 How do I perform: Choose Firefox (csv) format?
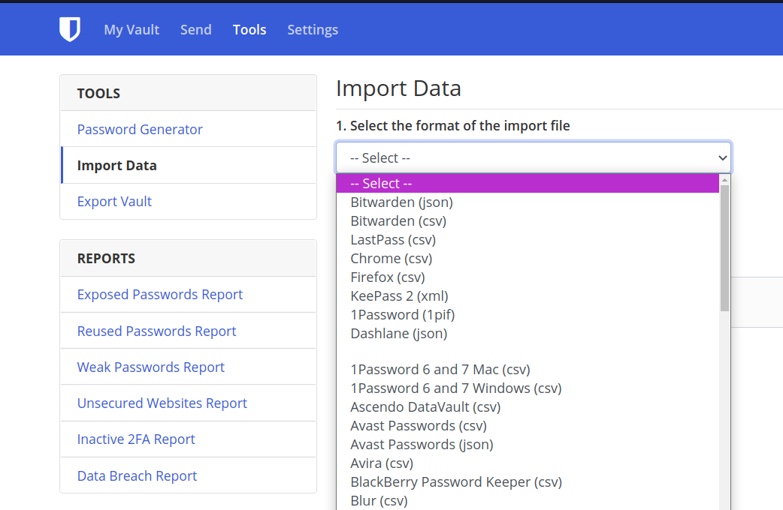pos(528,277)
